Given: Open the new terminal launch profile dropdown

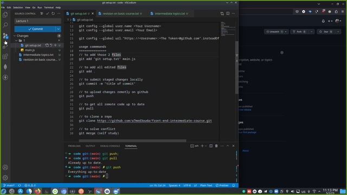Looking at the screenshot, I should 206,146.
